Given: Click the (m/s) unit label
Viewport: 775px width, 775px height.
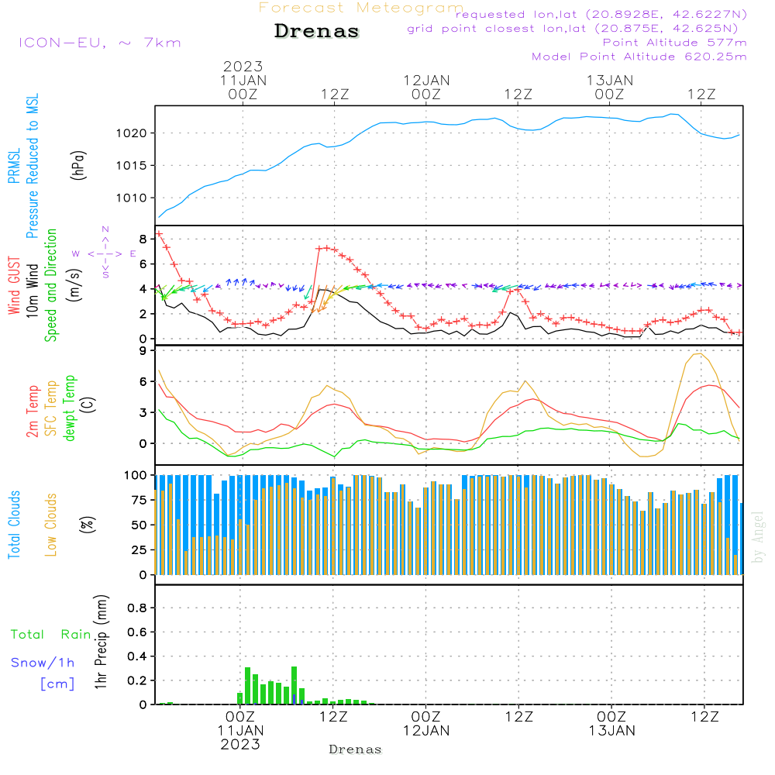Looking at the screenshot, I should click(74, 285).
